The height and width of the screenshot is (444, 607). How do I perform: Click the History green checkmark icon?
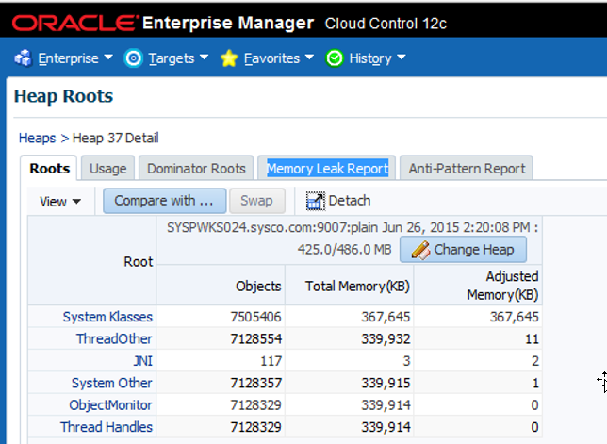click(335, 58)
